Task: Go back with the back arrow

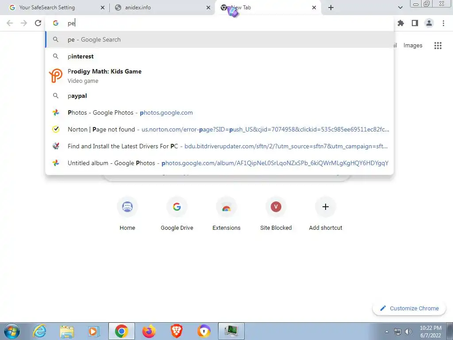Action: point(10,23)
